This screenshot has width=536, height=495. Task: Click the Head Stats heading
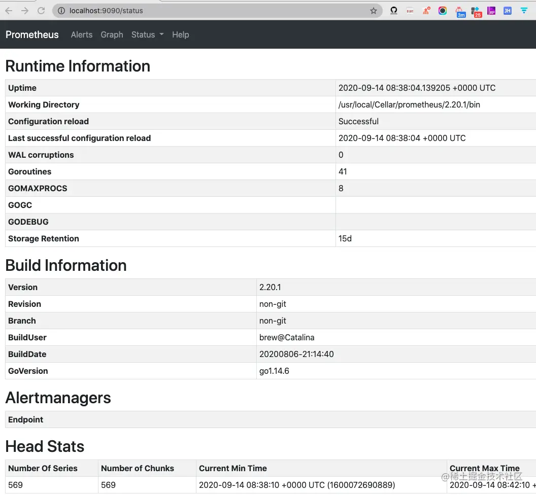(x=45, y=446)
